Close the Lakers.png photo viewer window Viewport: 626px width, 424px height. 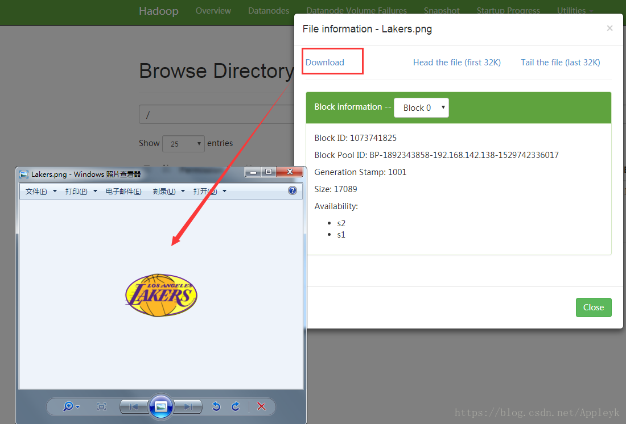click(290, 172)
